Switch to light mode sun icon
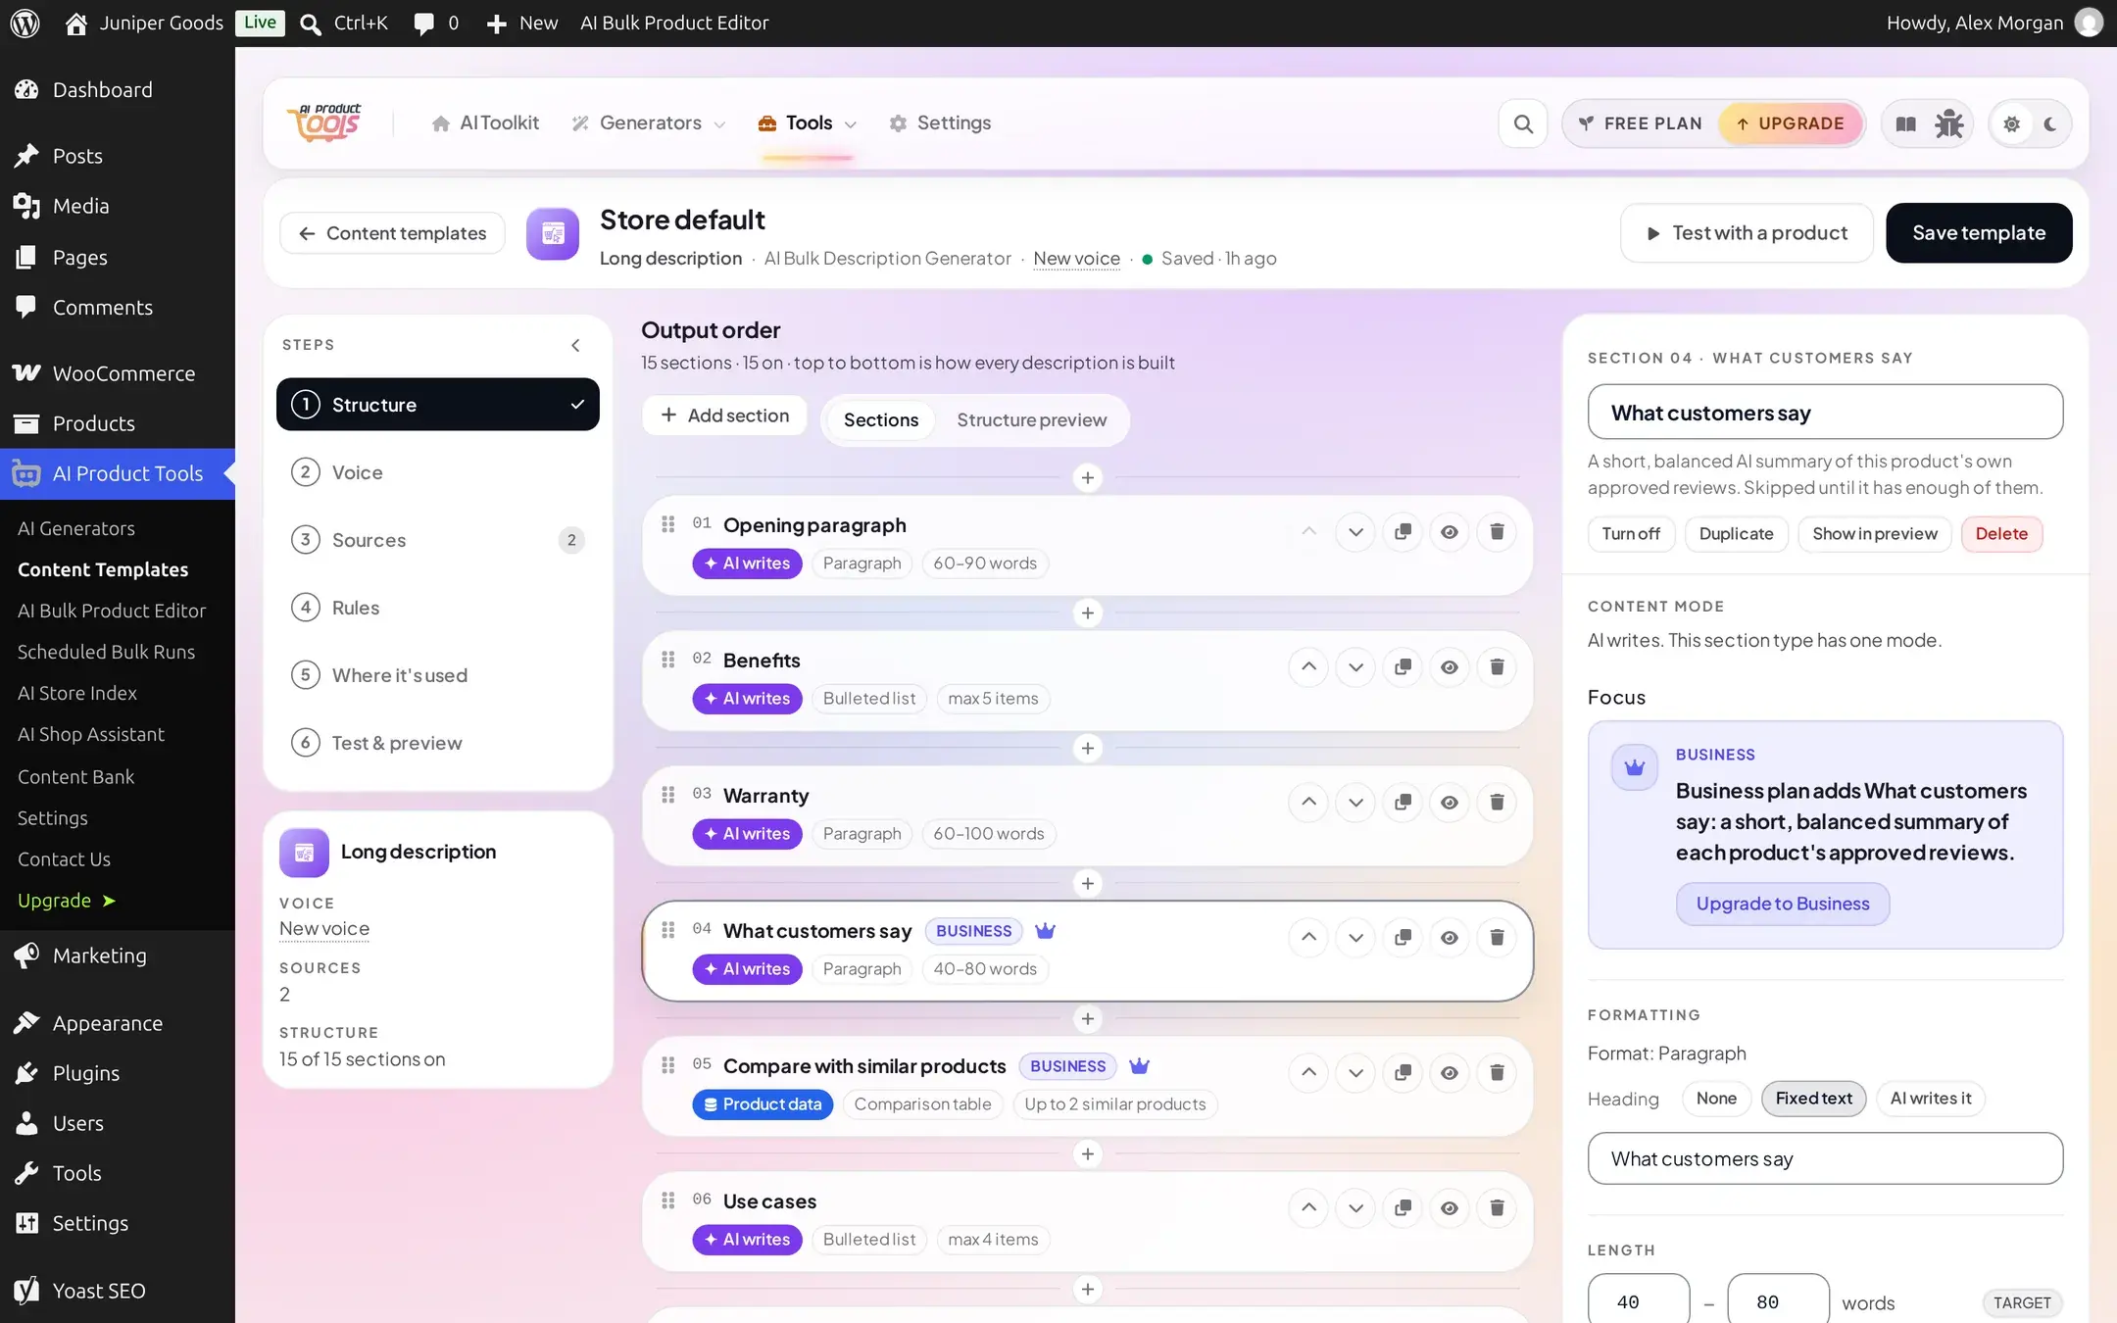The image size is (2117, 1323). [x=2011, y=123]
